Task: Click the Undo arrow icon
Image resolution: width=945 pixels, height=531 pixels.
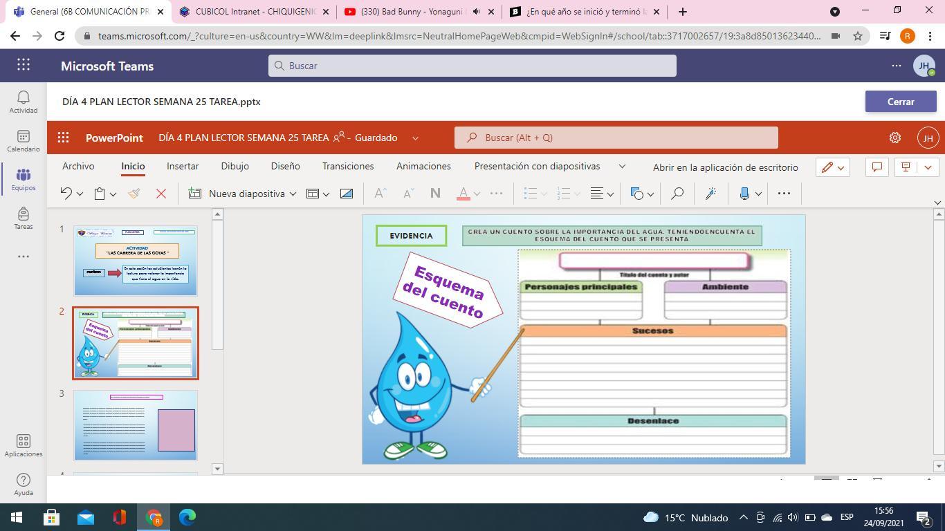Action: coord(66,194)
